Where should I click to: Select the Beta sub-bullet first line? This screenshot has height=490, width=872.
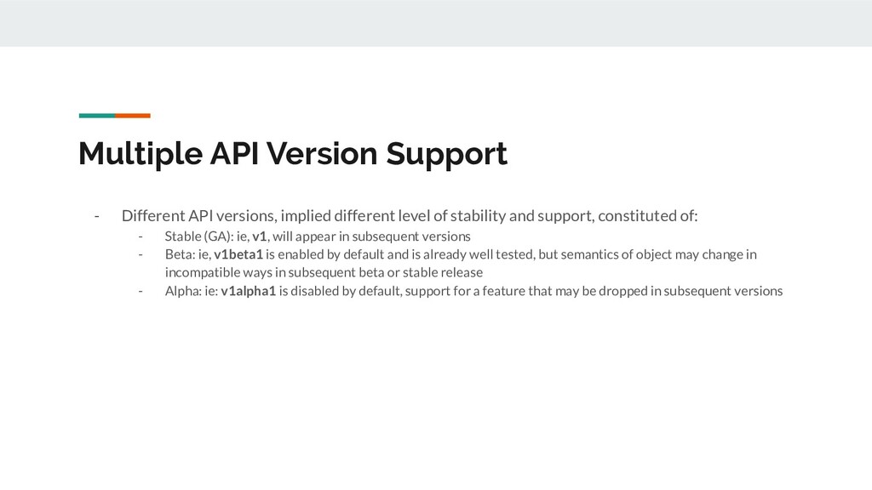click(461, 254)
